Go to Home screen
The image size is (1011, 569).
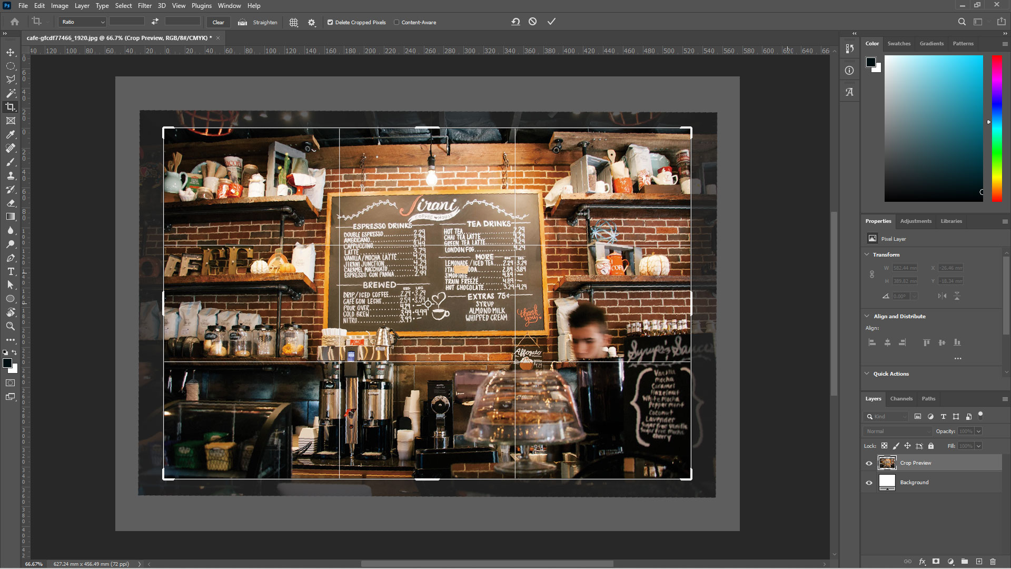point(15,22)
